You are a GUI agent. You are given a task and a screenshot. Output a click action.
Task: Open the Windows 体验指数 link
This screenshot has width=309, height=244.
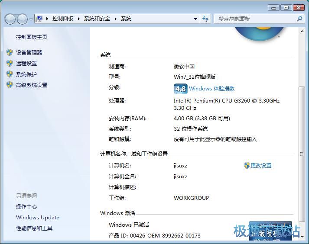(212, 89)
